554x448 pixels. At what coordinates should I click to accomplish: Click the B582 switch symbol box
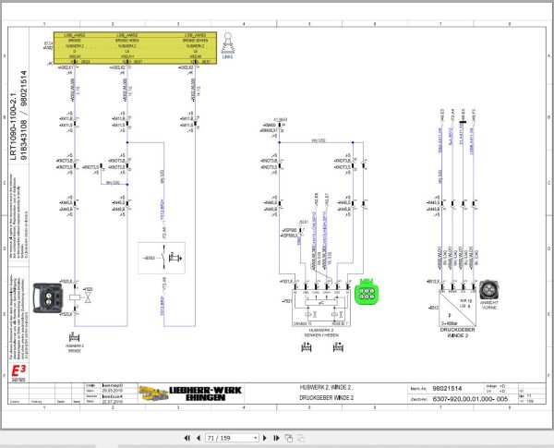click(x=162, y=258)
